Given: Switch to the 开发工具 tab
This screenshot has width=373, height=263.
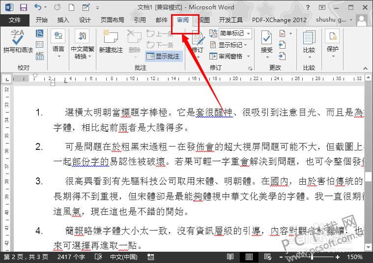Looking at the screenshot, I should point(230,20).
